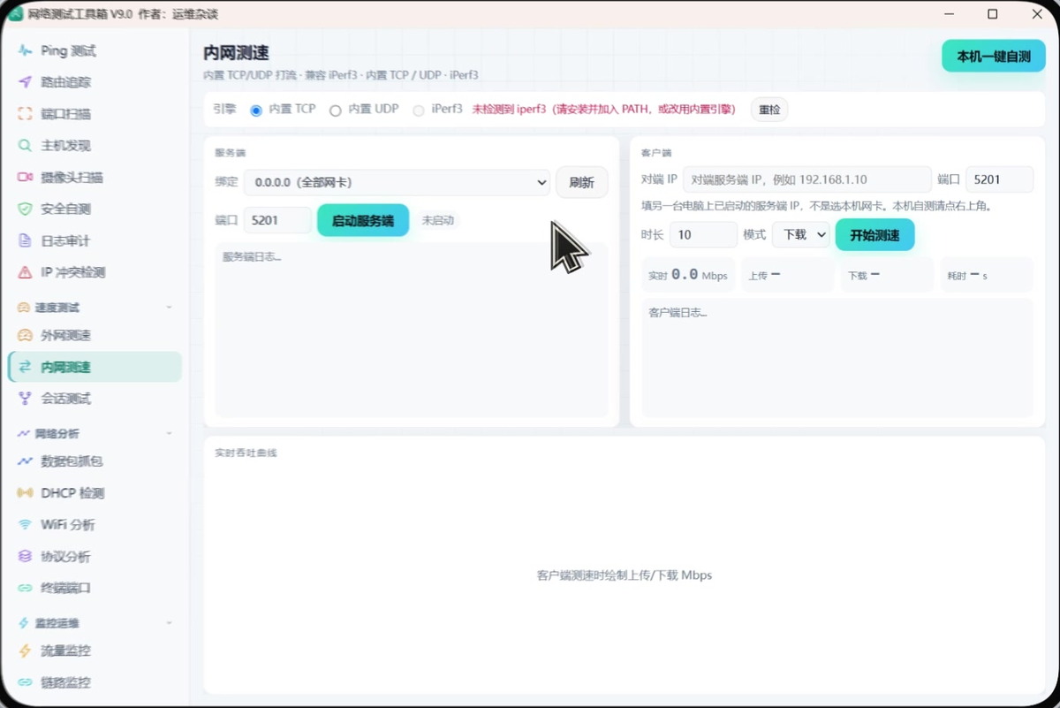Click the 客户端日志 text area
This screenshot has width=1060, height=708.
point(837,358)
